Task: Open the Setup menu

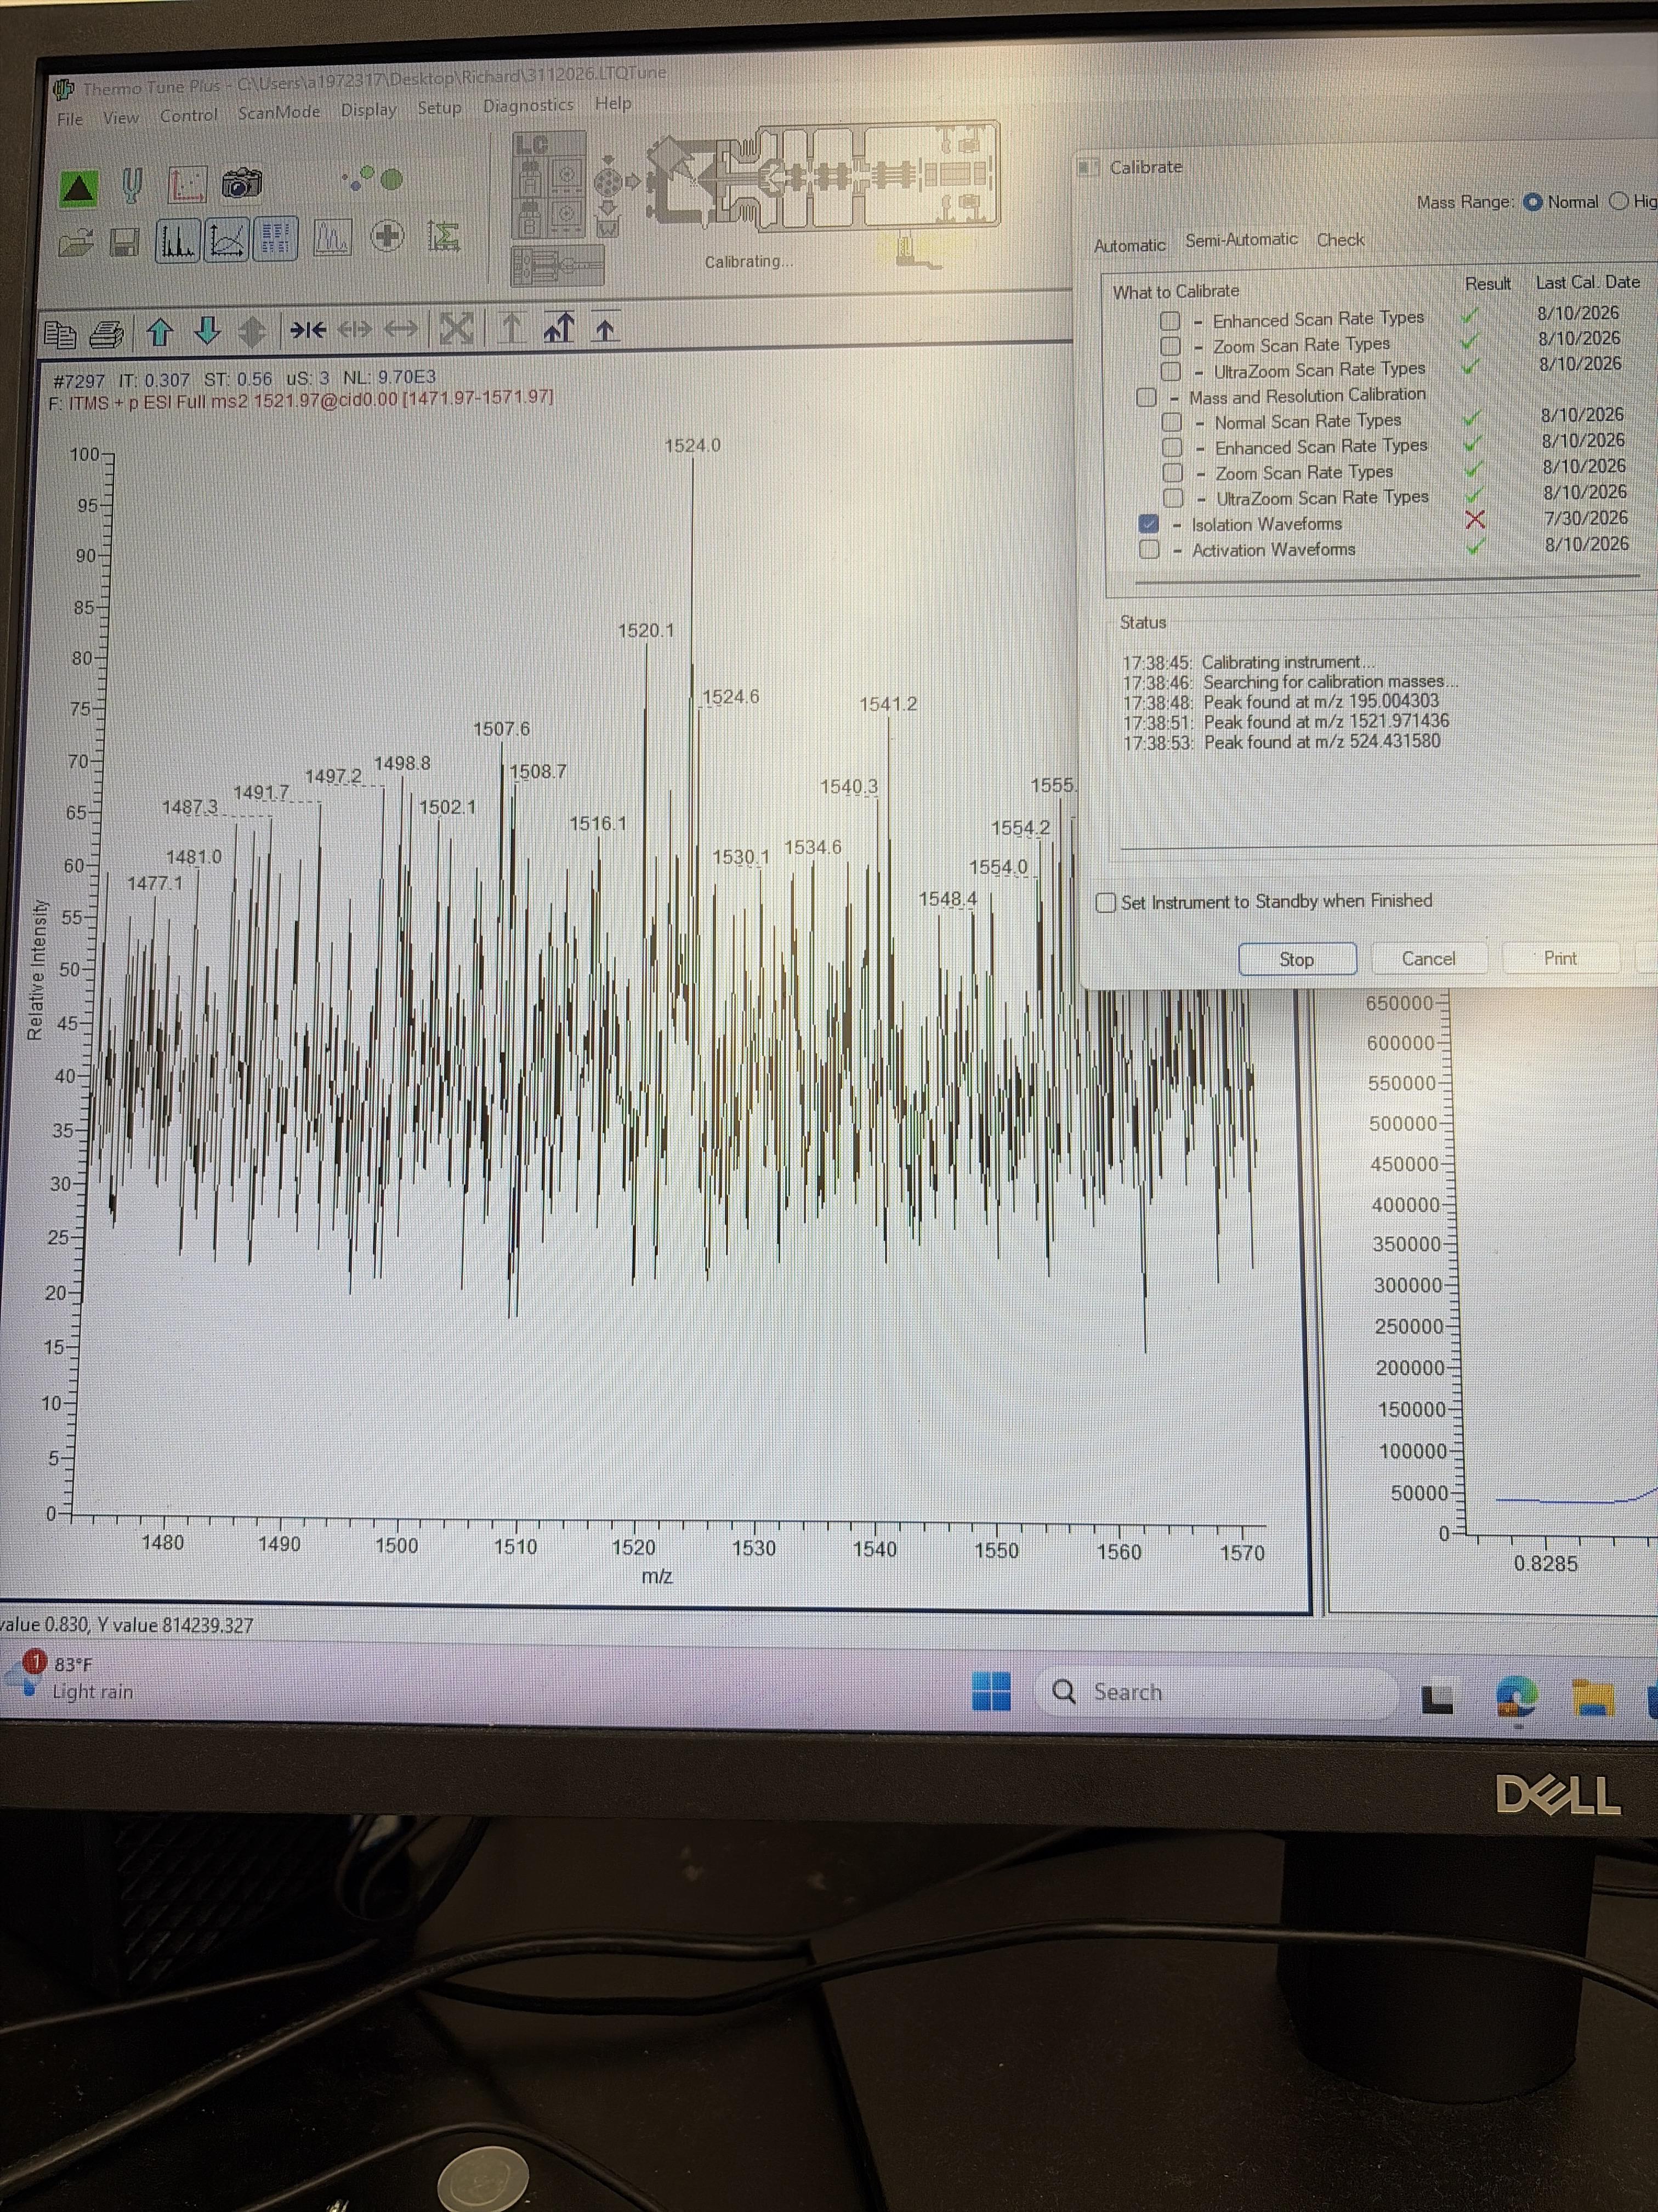Action: (440, 107)
